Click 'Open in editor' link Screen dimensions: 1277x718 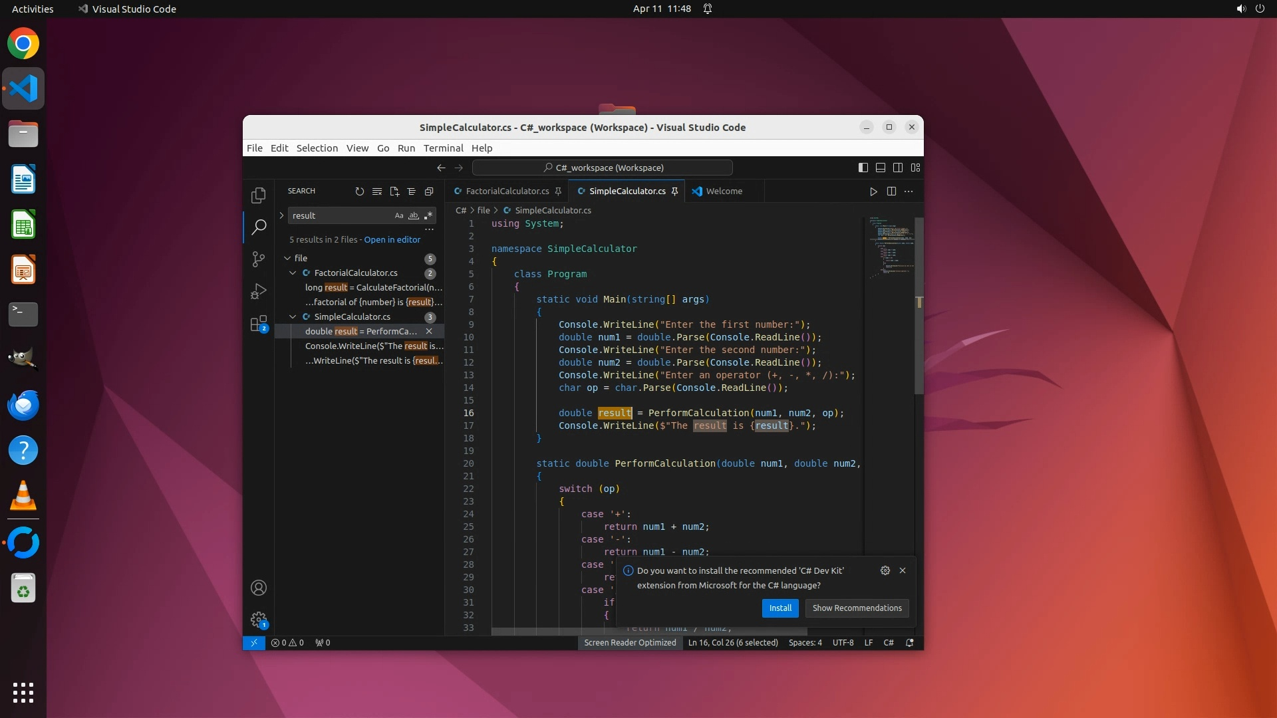392,240
